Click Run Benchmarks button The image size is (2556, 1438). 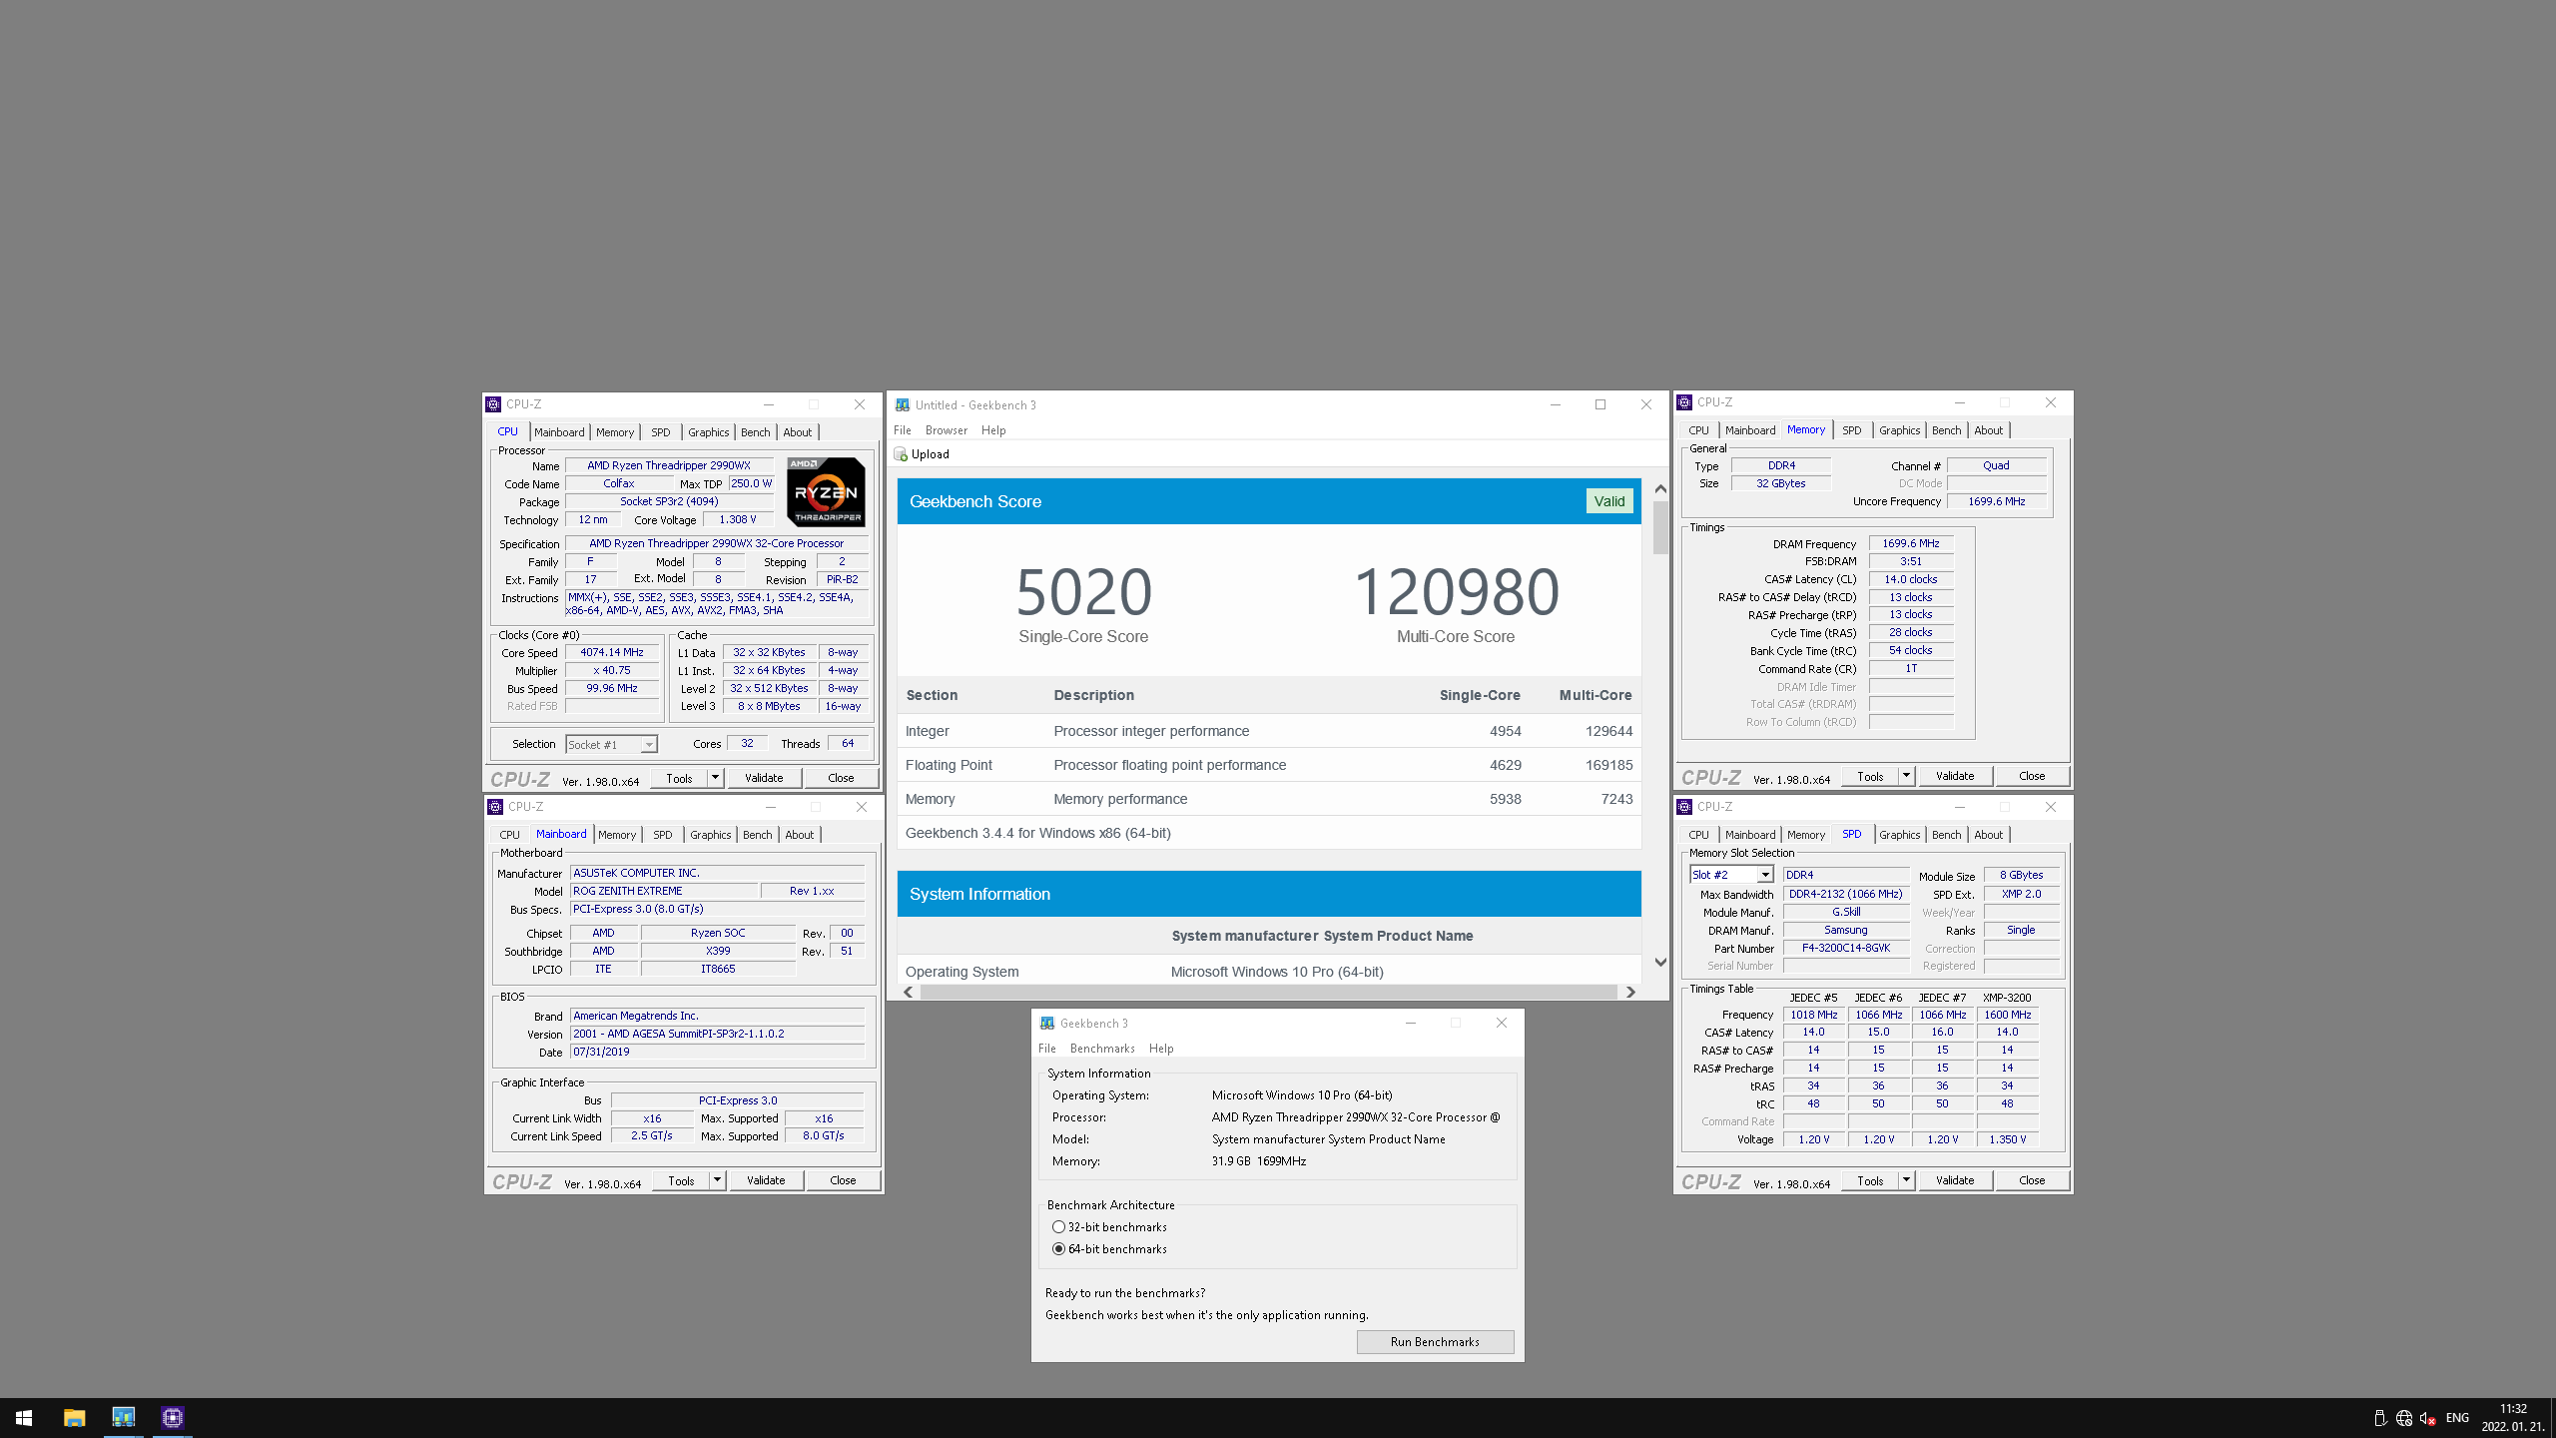(1435, 1342)
